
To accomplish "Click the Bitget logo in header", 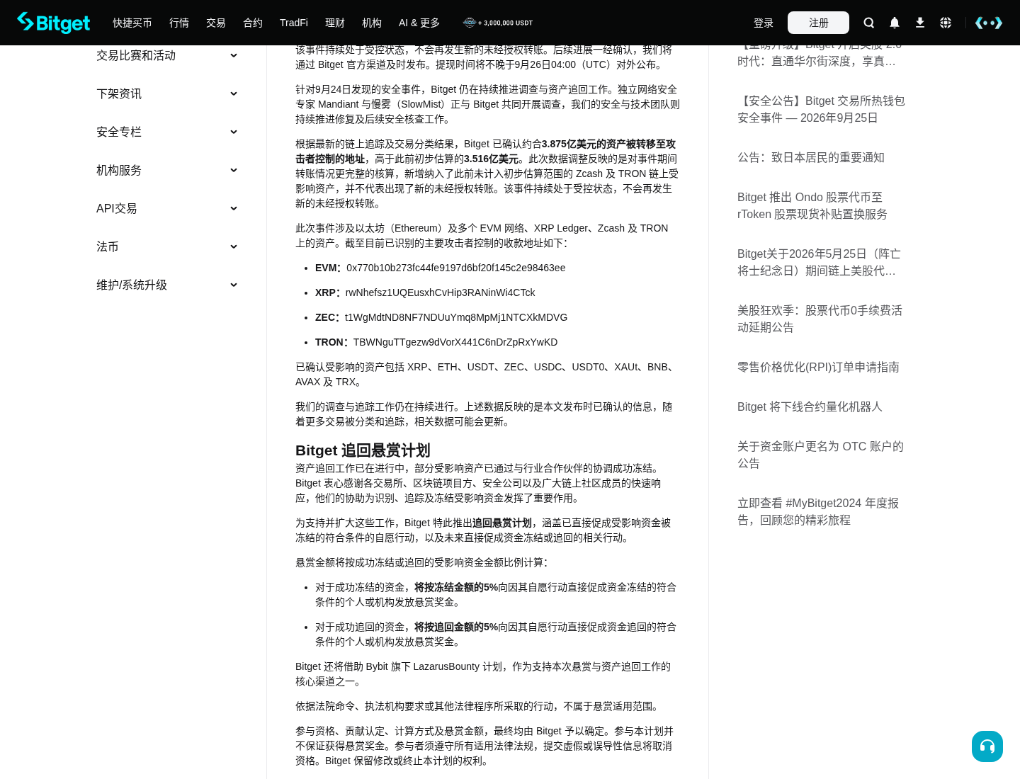I will [54, 23].
